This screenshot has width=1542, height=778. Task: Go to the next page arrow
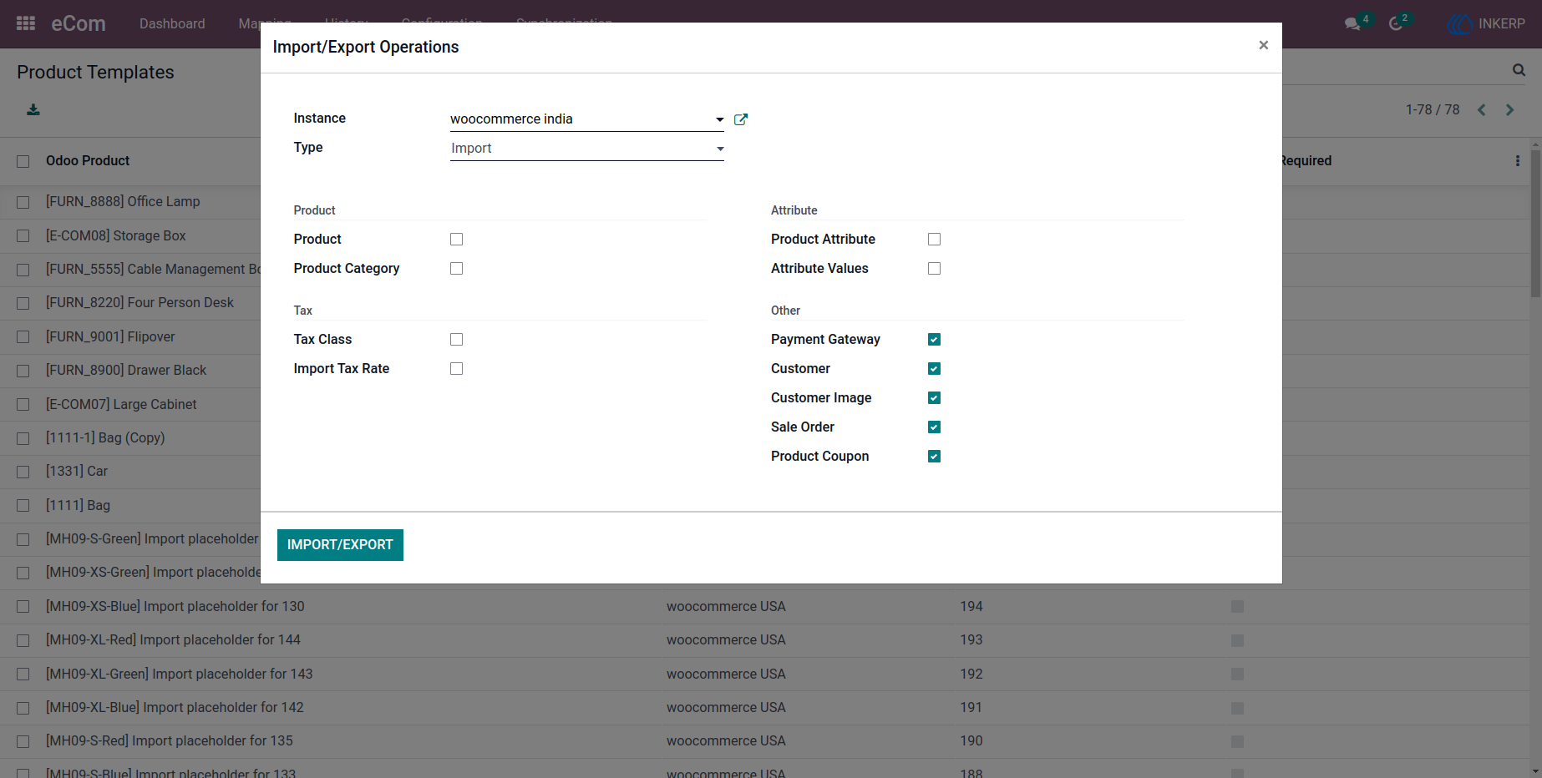(x=1509, y=109)
